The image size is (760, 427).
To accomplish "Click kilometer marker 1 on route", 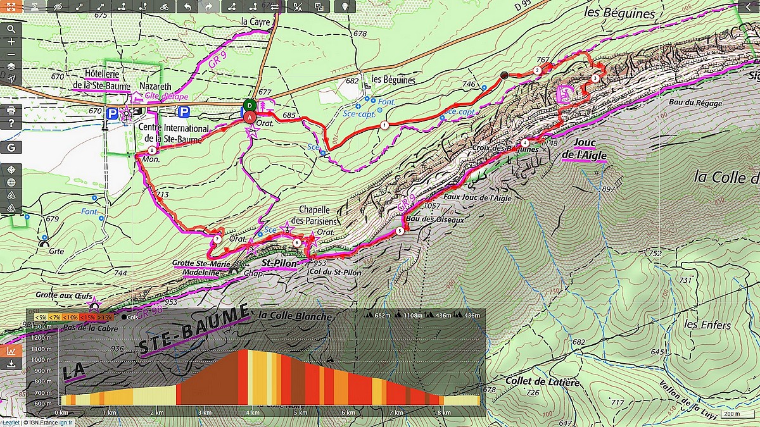I will pos(384,125).
